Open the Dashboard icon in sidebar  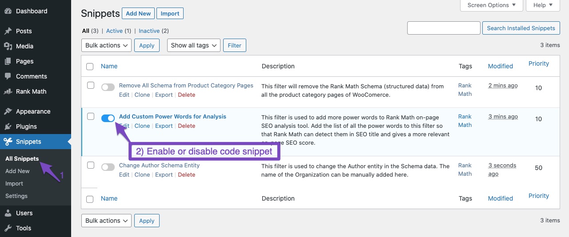[x=8, y=11]
